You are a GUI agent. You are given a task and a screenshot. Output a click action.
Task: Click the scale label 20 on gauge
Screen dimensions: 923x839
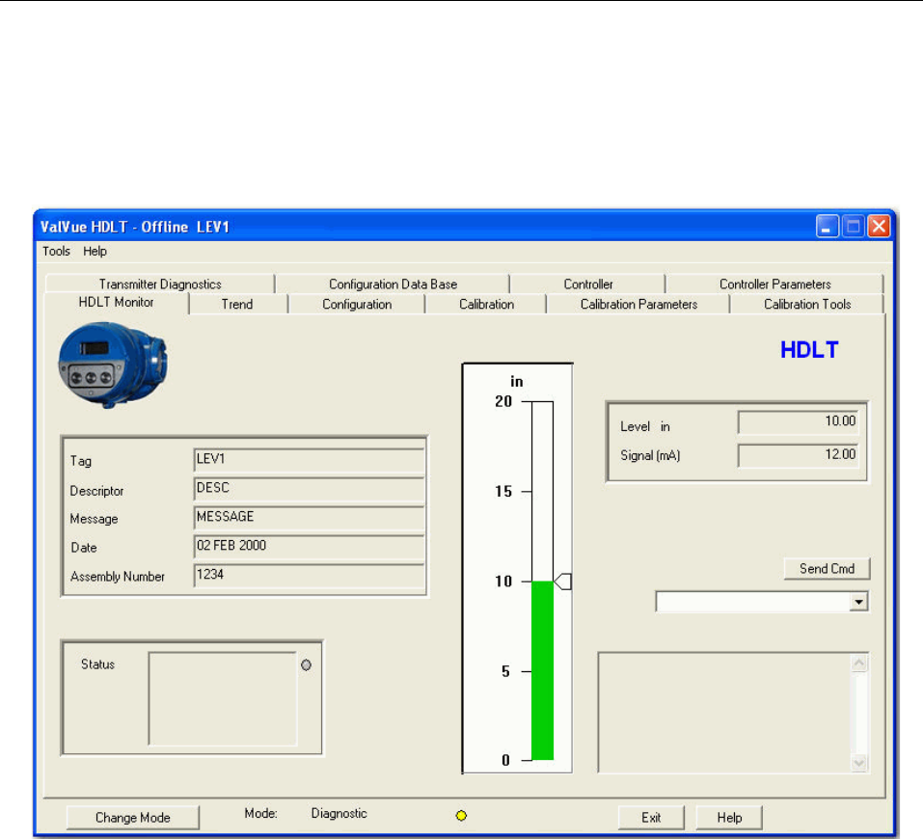(x=503, y=401)
